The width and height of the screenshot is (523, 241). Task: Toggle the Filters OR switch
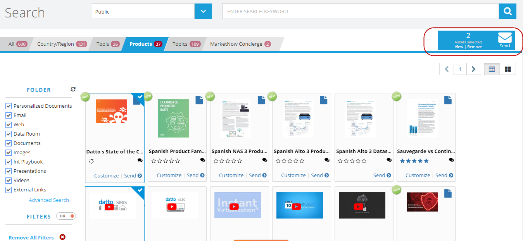(66, 216)
